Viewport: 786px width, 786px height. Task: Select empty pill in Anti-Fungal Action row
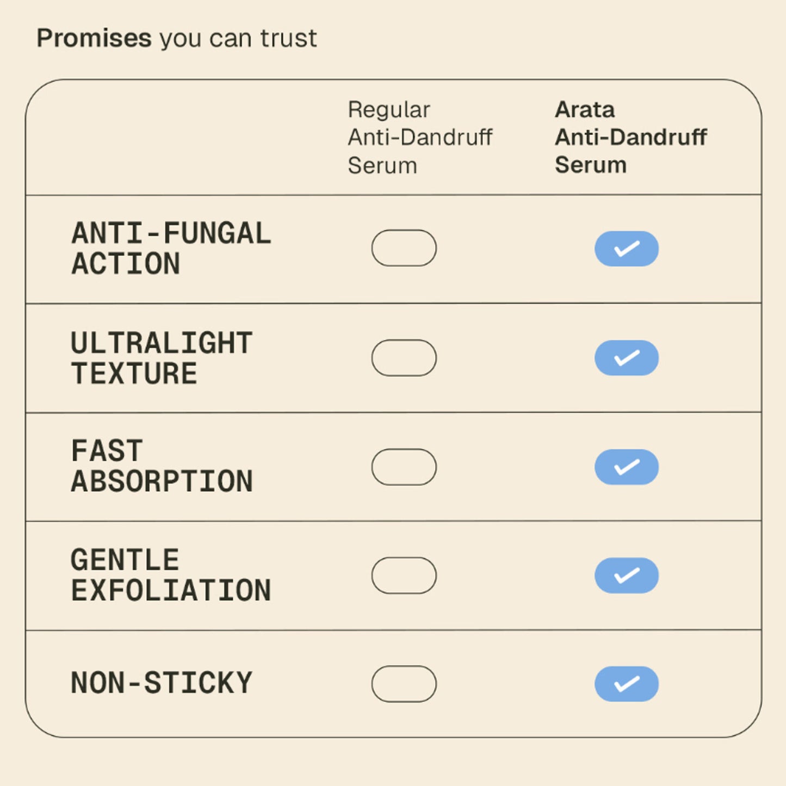(x=404, y=248)
